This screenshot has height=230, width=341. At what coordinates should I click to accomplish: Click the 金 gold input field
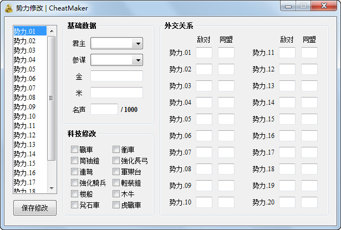[x=116, y=76]
